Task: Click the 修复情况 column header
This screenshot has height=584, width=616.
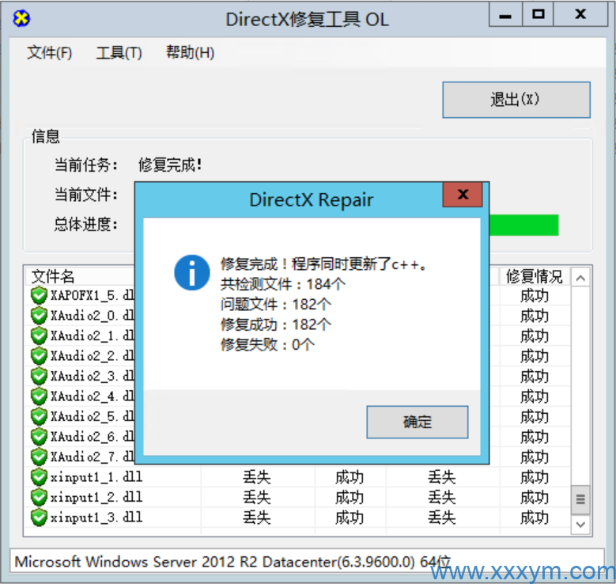Action: point(535,276)
